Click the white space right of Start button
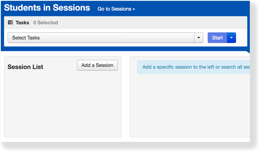This screenshot has width=259, height=151. click(x=241, y=38)
